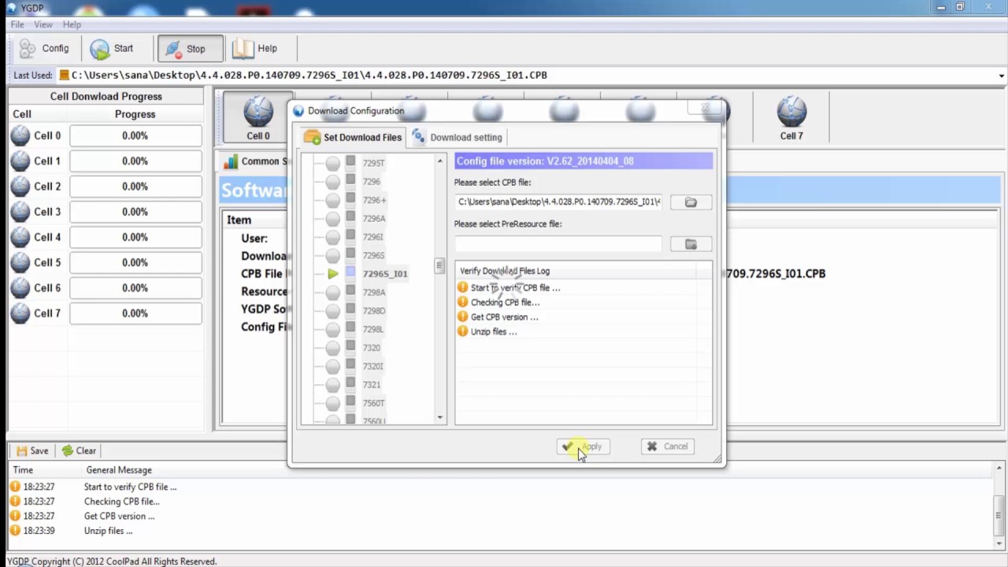Image resolution: width=1008 pixels, height=567 pixels.
Task: Select the radio circle for model 7296S
Action: coord(333,255)
